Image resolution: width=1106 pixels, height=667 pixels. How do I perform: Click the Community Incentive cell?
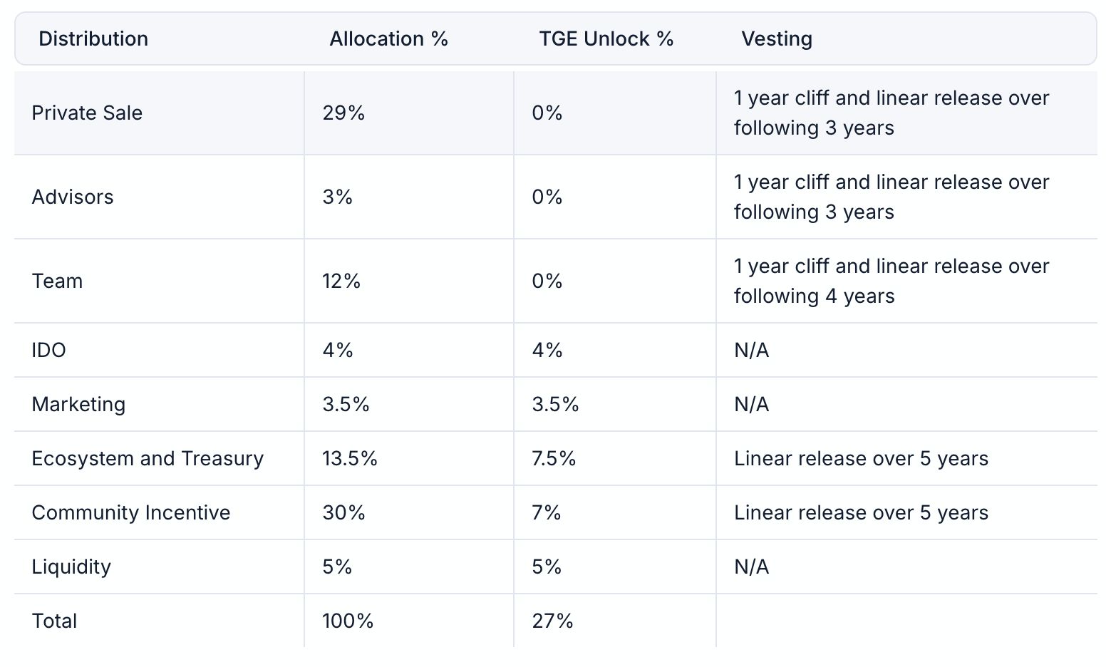point(131,513)
